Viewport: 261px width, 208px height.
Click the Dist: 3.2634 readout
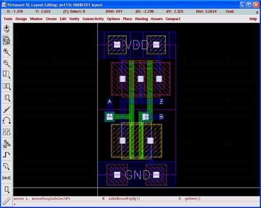[x=206, y=12]
